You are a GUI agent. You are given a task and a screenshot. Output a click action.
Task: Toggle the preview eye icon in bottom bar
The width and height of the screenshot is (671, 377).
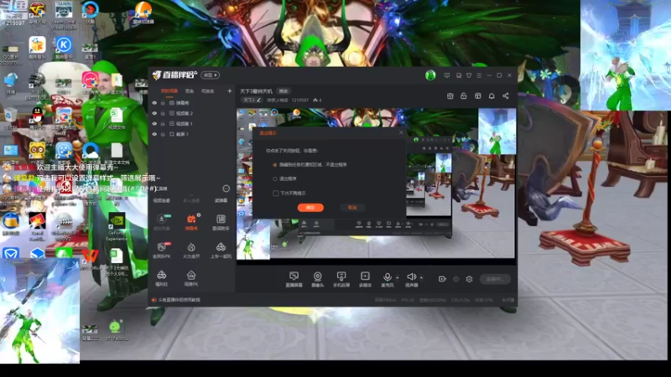coord(455,279)
